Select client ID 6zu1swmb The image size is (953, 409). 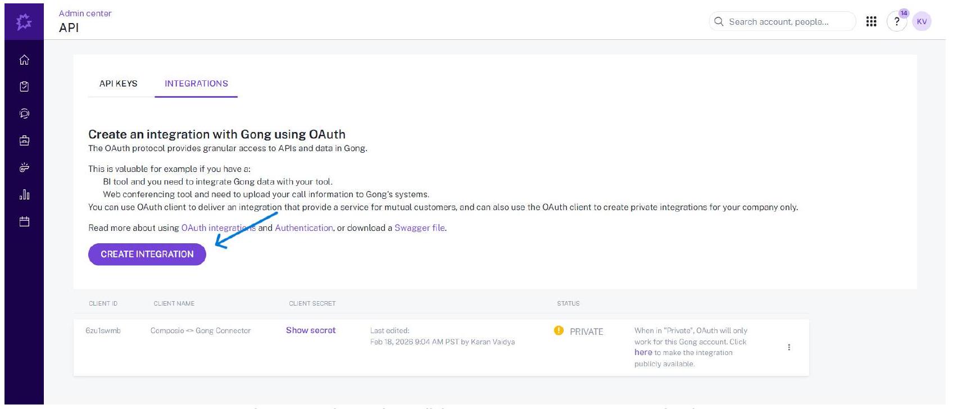click(103, 330)
